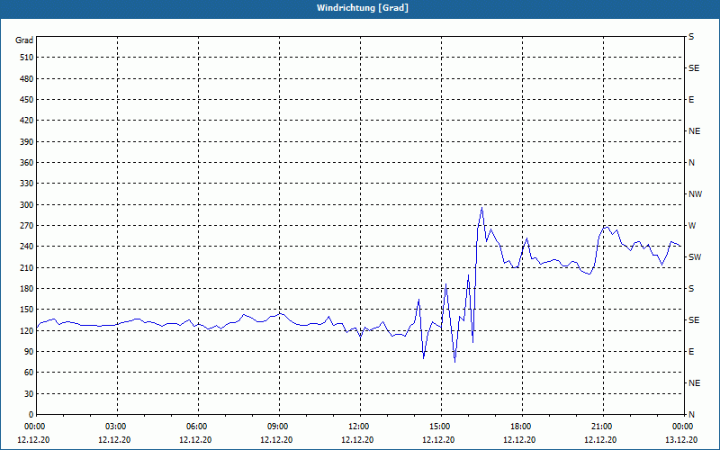The image size is (720, 450).
Task: Click the y-axis value 360
Action: pos(27,163)
